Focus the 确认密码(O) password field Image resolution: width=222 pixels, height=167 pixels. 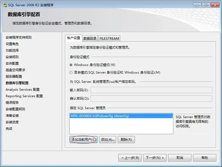click(152, 98)
